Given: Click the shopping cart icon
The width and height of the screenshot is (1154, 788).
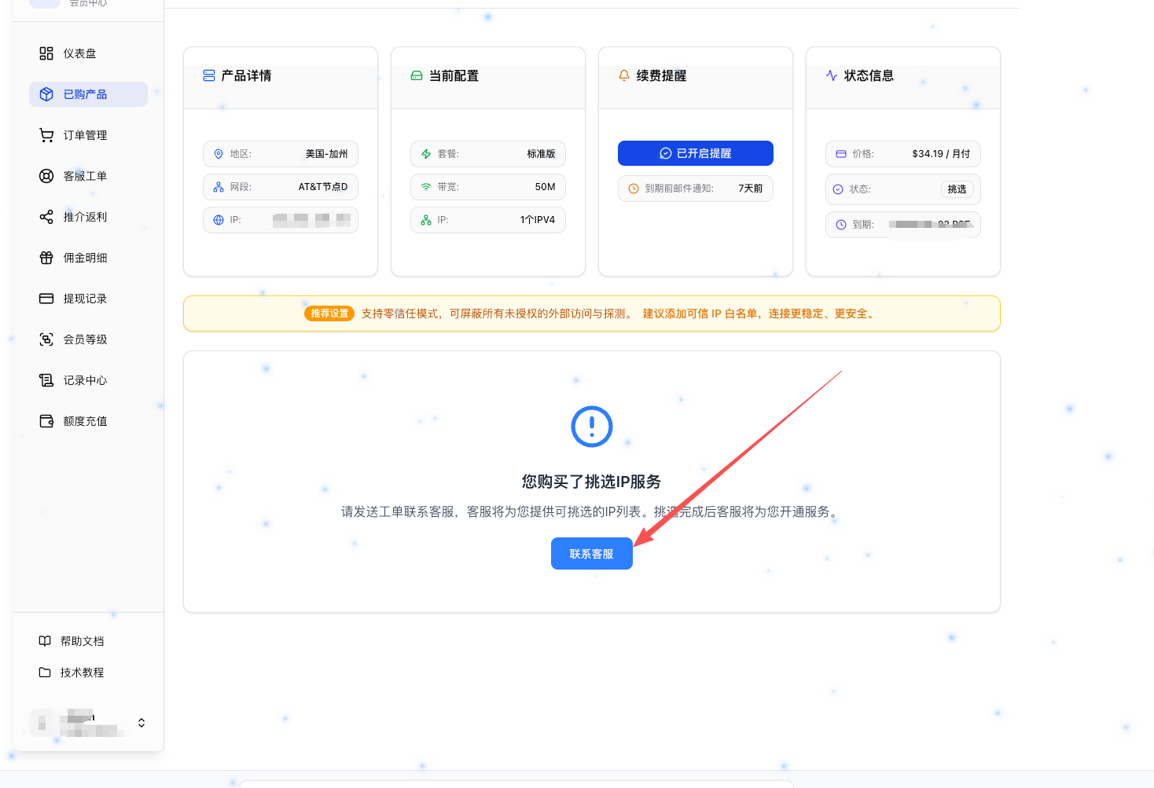Looking at the screenshot, I should click(x=46, y=135).
